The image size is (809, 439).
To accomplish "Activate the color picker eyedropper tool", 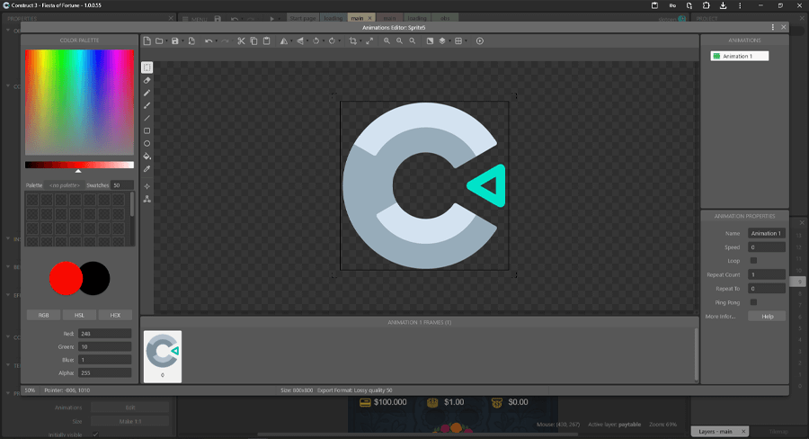I will (x=147, y=168).
